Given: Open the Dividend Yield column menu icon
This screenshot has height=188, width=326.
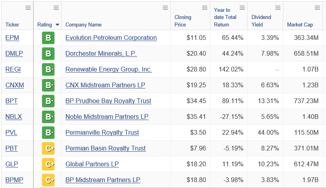Looking at the screenshot, I should (278, 8).
